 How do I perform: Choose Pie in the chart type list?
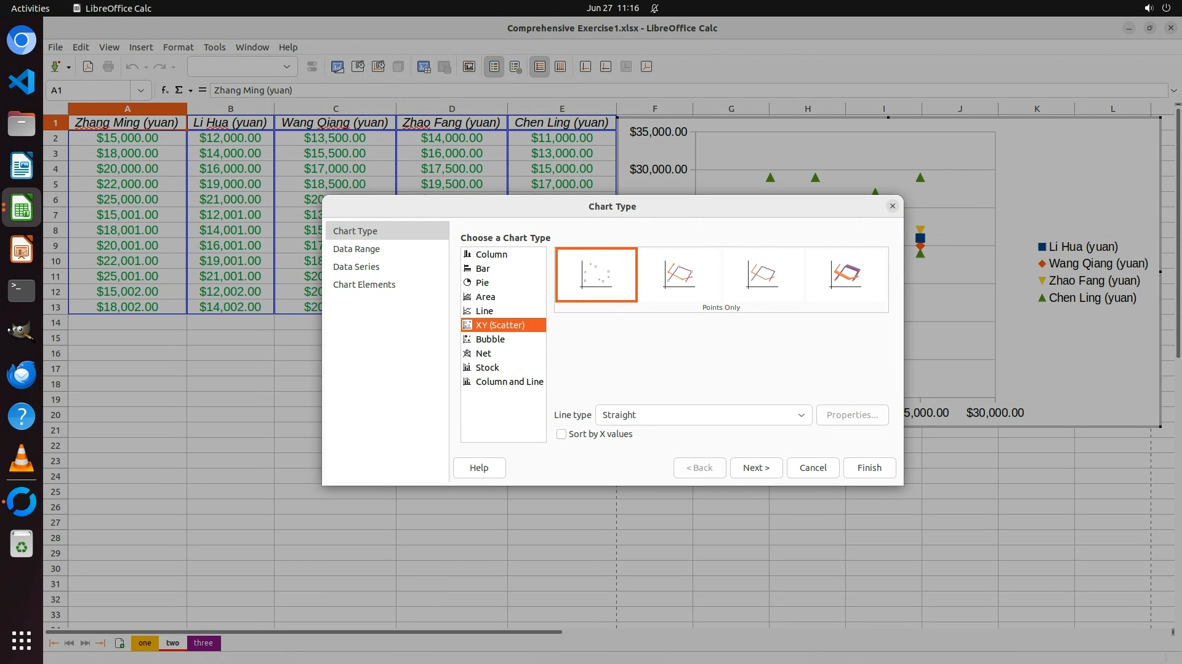[482, 283]
